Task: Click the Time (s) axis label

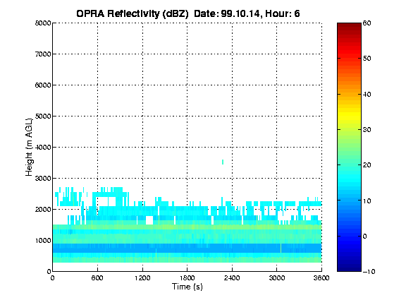Action: 187,287
